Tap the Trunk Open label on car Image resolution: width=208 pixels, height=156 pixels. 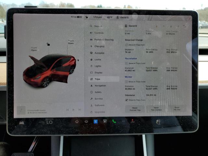71,42
